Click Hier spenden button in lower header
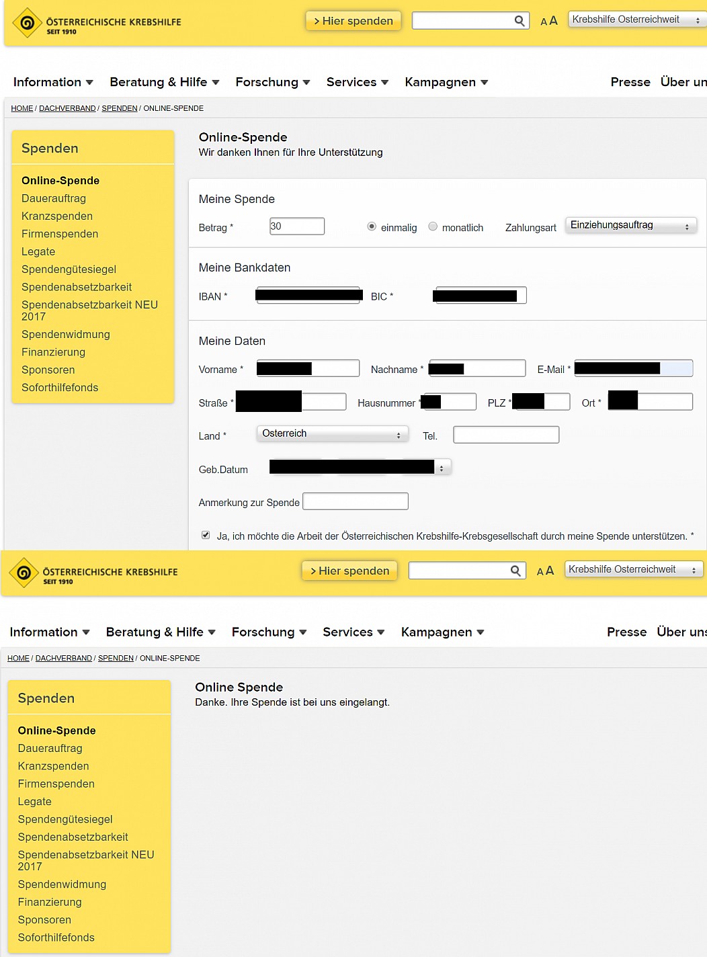Image resolution: width=707 pixels, height=957 pixels. pyautogui.click(x=349, y=571)
